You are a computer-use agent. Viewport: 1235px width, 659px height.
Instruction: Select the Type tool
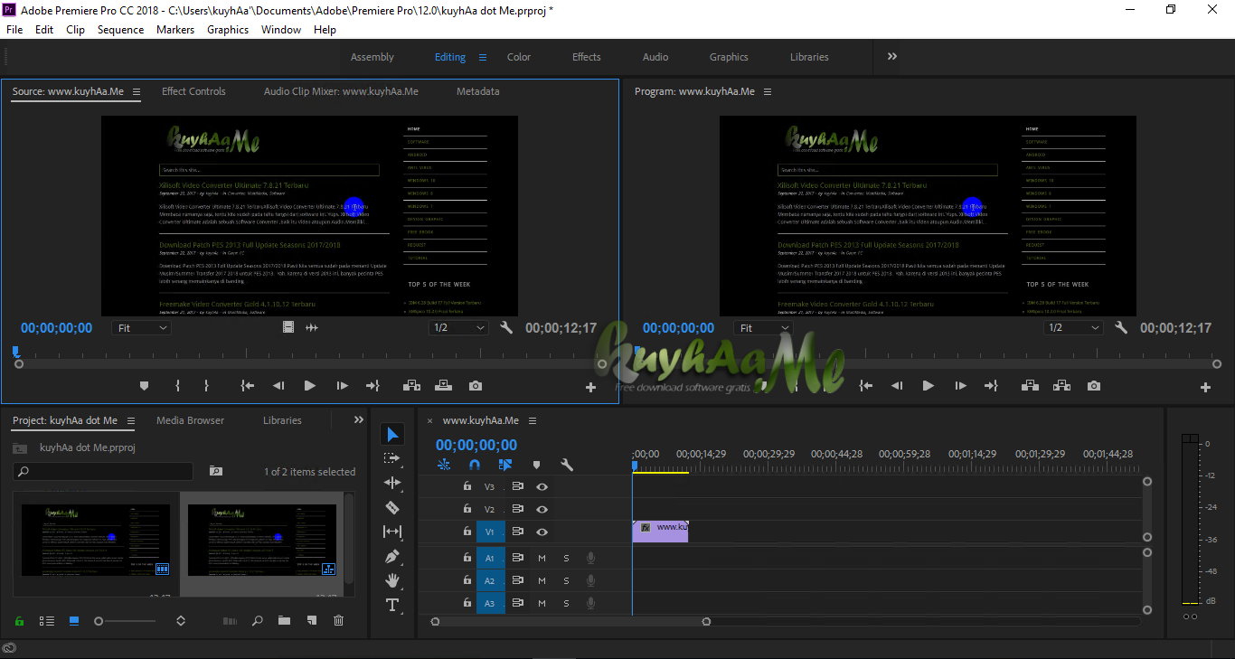pyautogui.click(x=392, y=605)
